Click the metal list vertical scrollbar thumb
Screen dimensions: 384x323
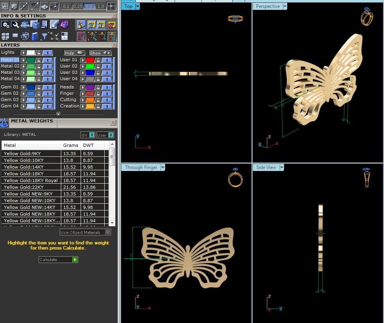pos(112,157)
